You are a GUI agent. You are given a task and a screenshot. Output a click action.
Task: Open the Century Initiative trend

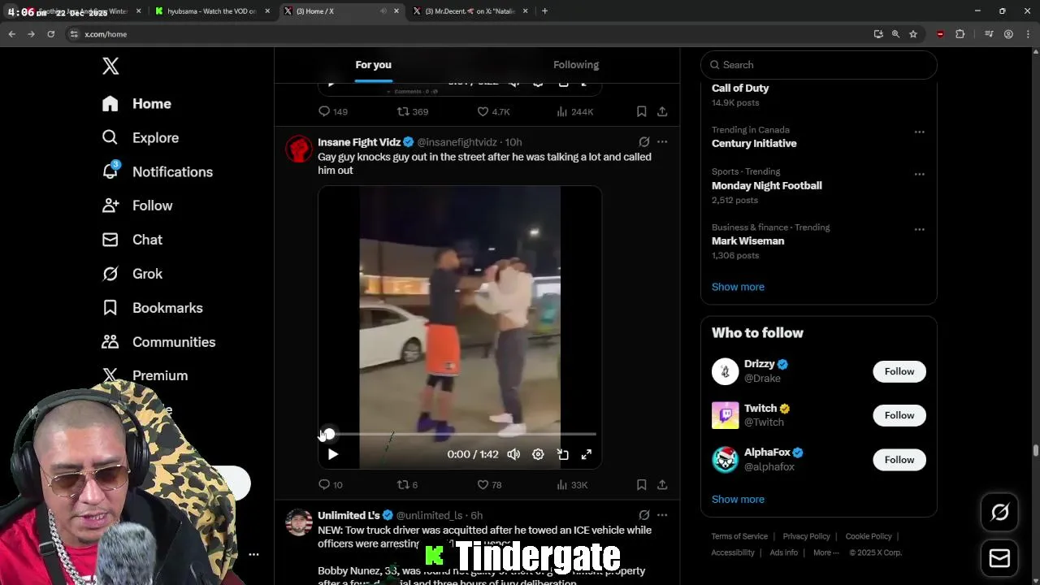(754, 144)
